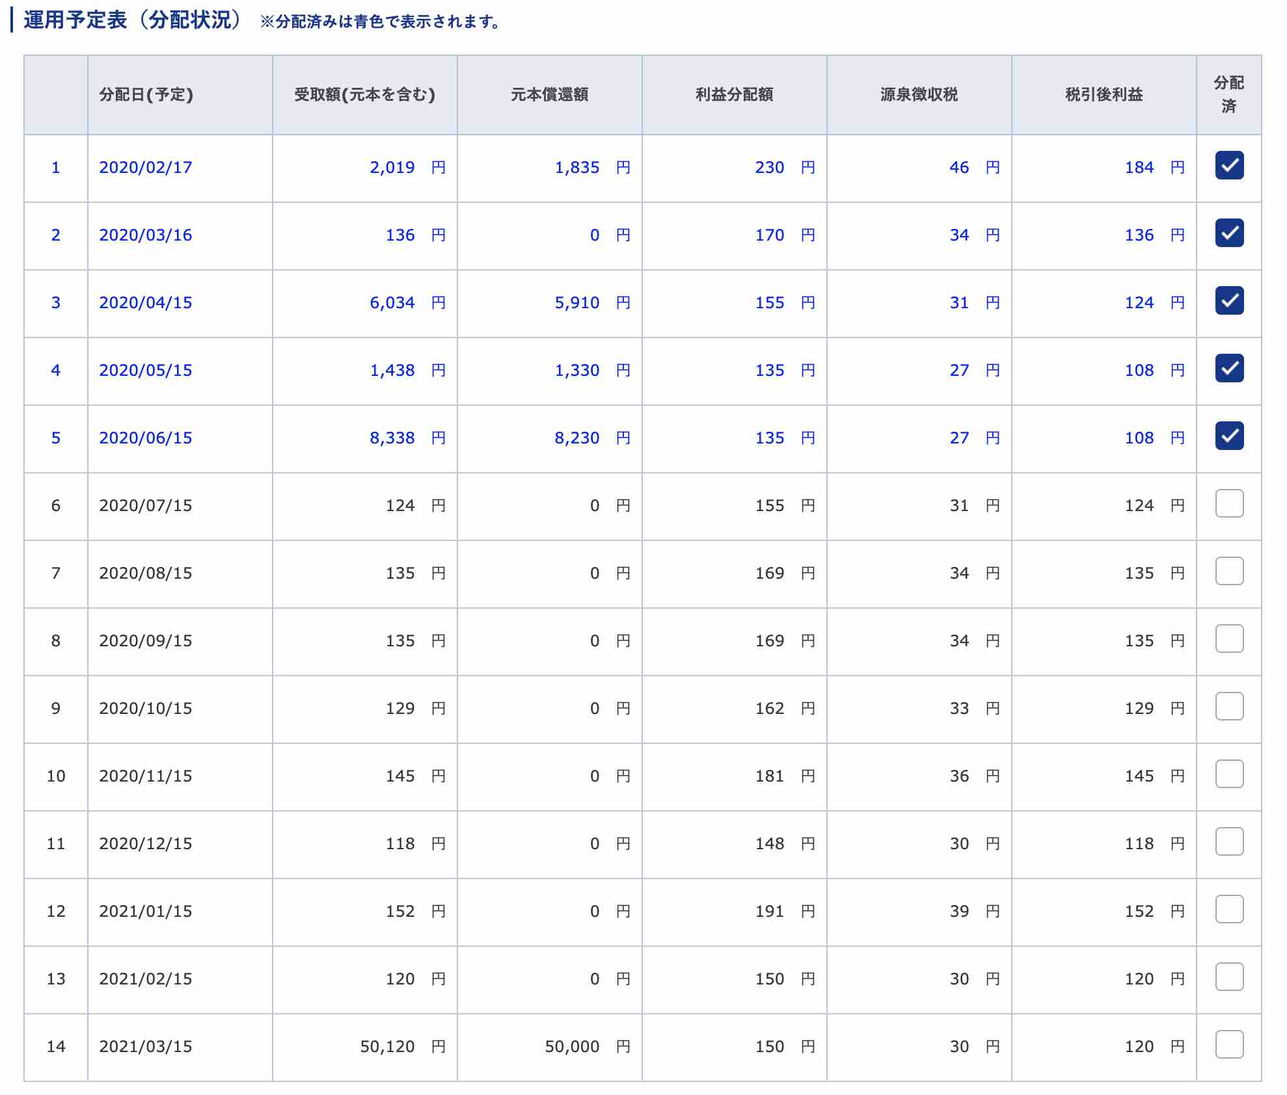Click the 税引後利益 column header
The width and height of the screenshot is (1287, 1095).
[x=1104, y=95]
